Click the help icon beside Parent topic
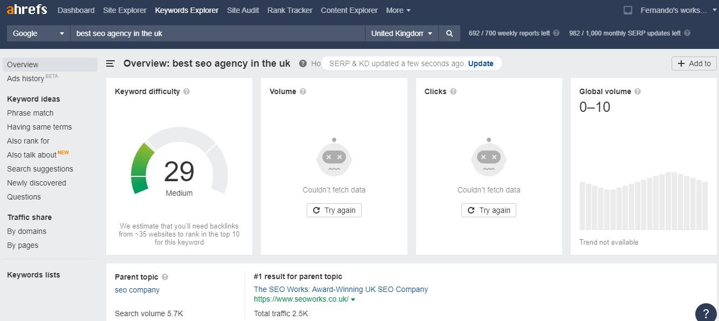 pos(165,277)
